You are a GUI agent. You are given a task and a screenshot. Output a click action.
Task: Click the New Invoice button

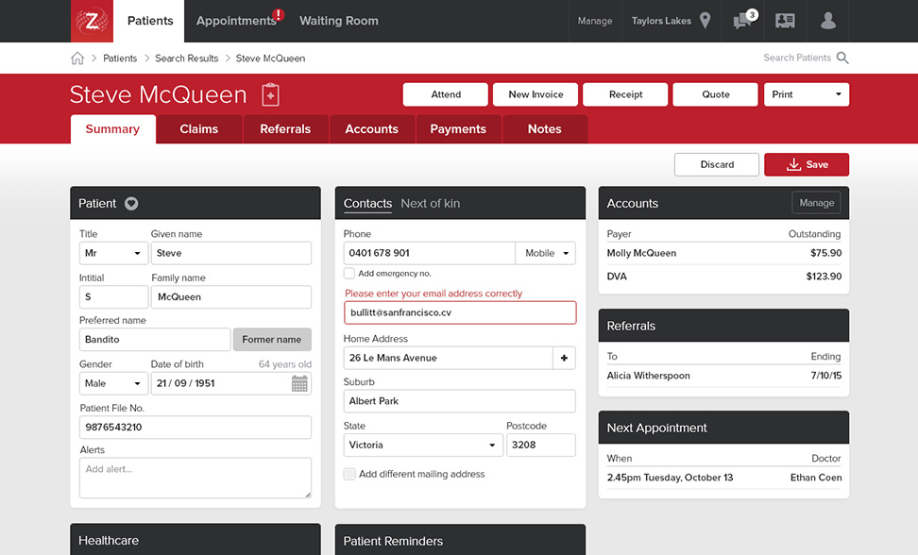click(x=535, y=94)
